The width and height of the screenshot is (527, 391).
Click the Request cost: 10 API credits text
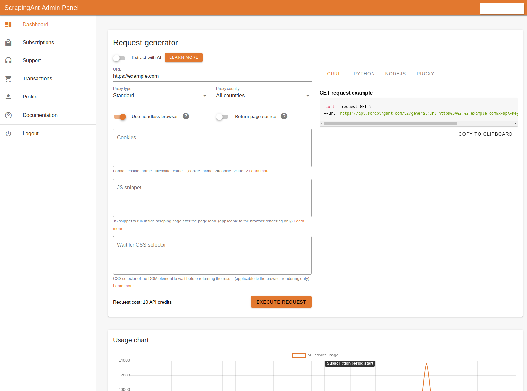pos(142,302)
